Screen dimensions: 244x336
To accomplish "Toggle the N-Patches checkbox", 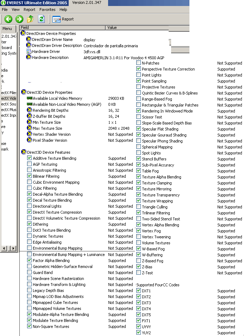I will point(138,63).
